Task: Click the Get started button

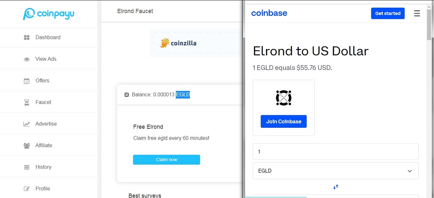Action: coord(388,14)
